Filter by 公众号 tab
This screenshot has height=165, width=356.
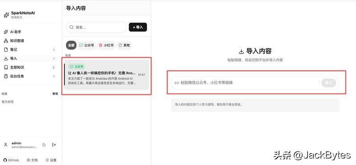pos(87,45)
